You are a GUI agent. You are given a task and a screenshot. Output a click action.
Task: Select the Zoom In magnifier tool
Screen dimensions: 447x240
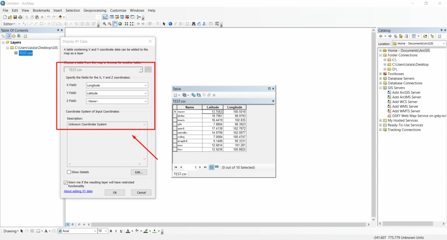coord(104,24)
